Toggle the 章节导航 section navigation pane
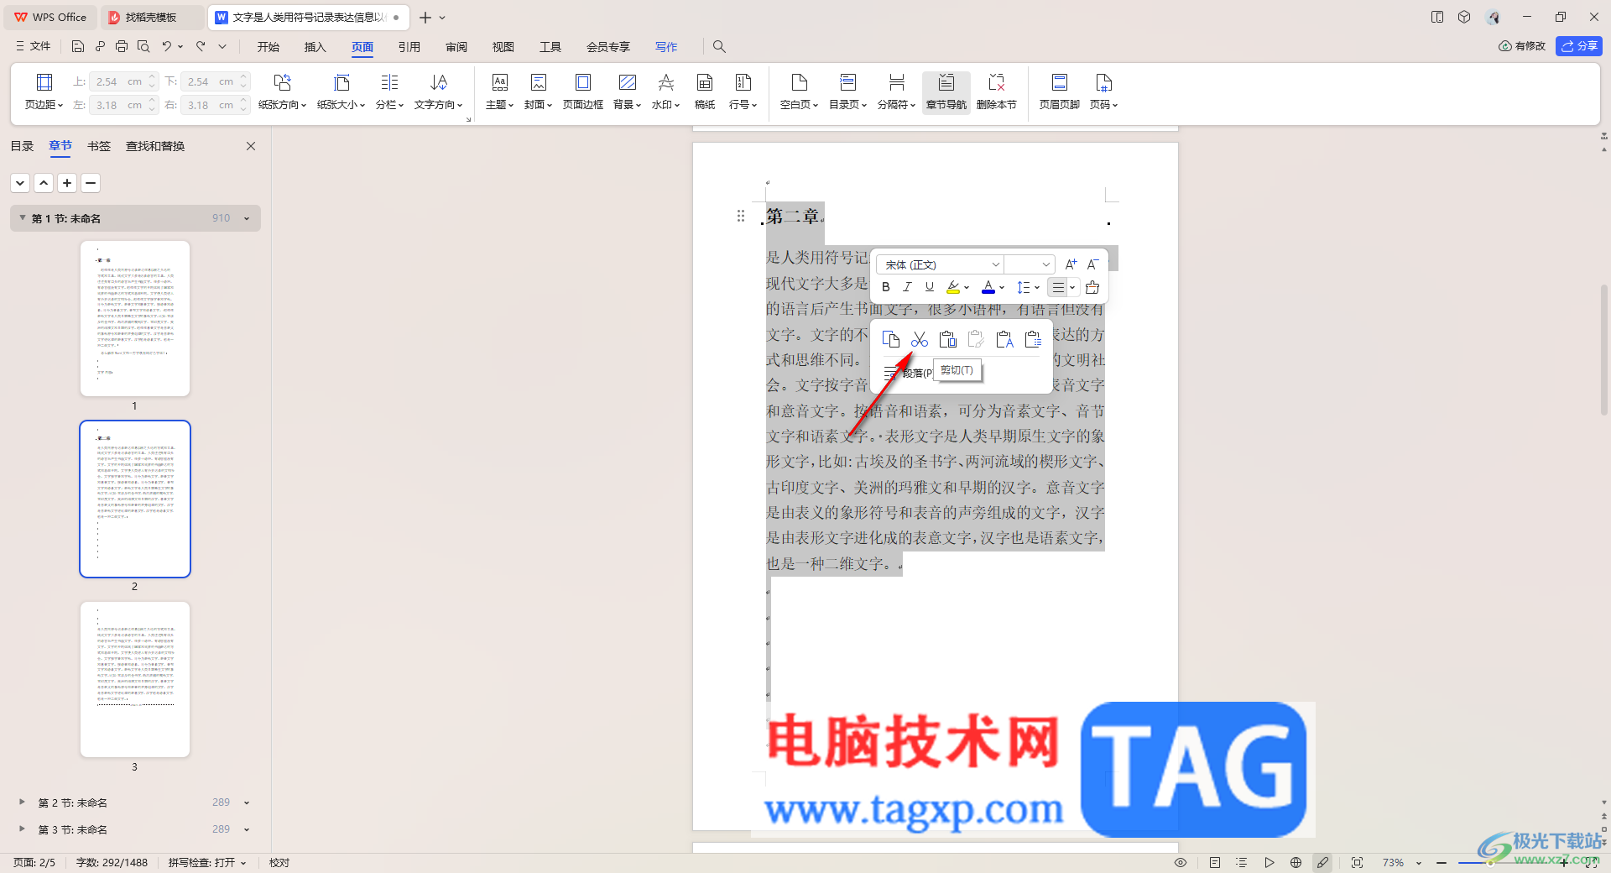Image resolution: width=1611 pixels, height=873 pixels. [946, 91]
